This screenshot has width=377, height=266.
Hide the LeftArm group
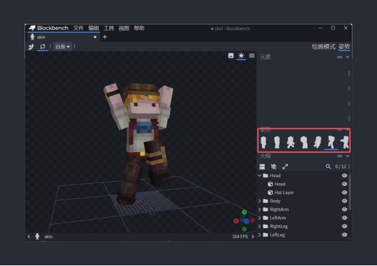344,218
